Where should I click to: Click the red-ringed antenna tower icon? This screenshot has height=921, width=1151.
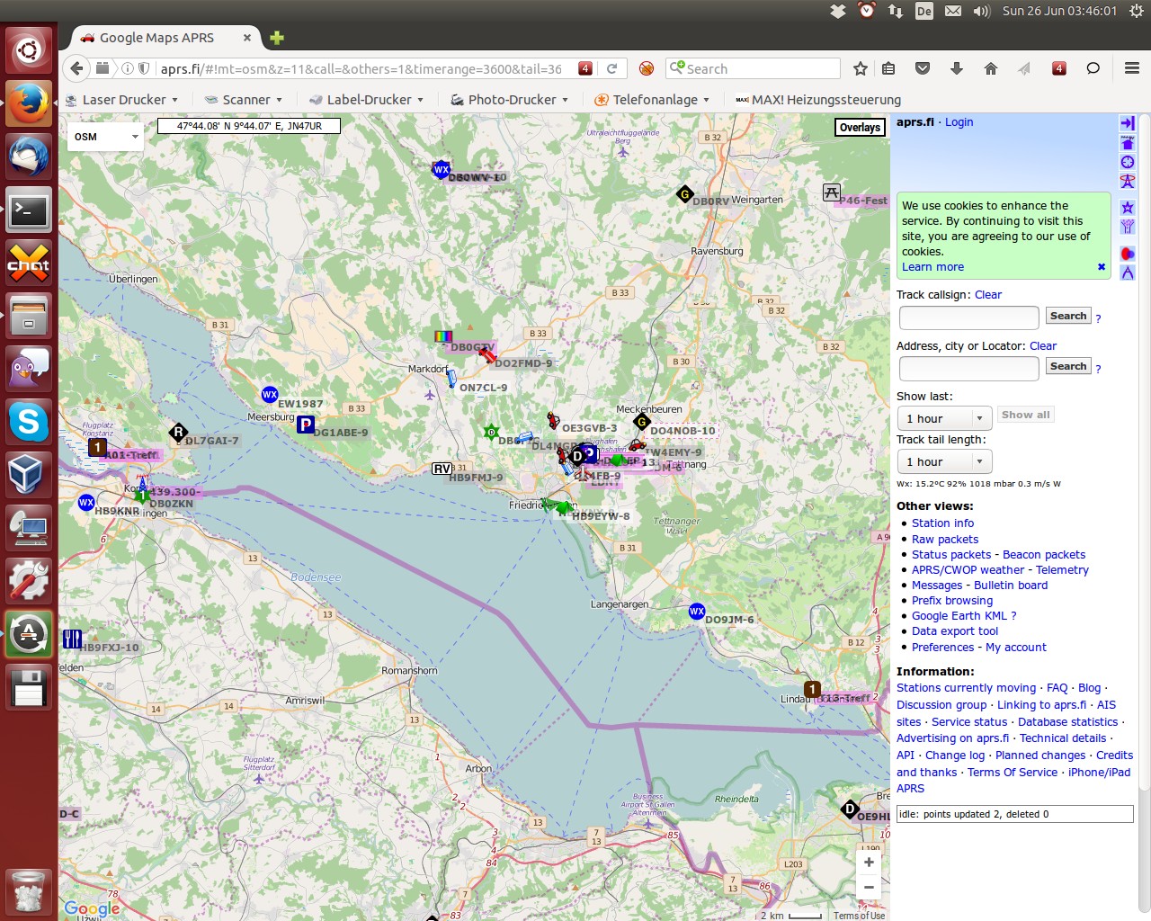(x=1127, y=181)
